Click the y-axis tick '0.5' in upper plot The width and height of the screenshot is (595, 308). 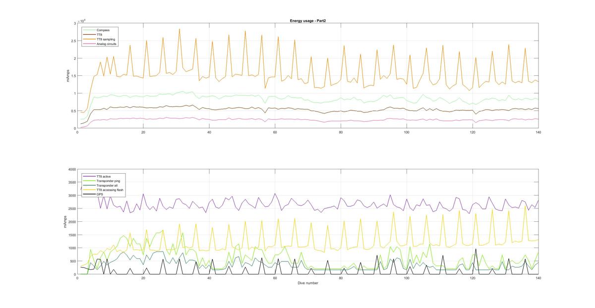[x=73, y=111]
